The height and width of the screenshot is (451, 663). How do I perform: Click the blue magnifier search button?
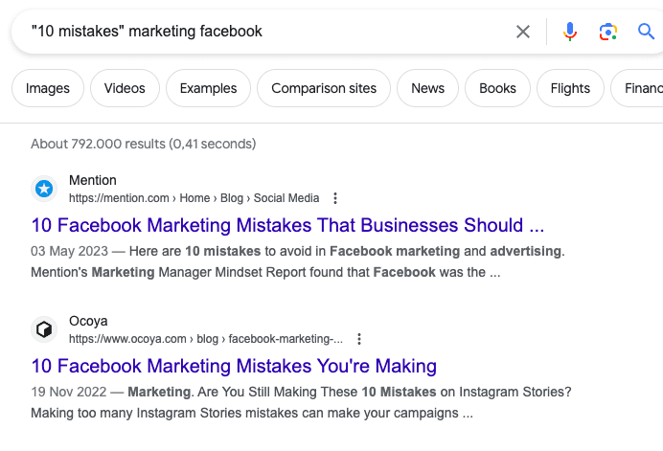point(646,32)
